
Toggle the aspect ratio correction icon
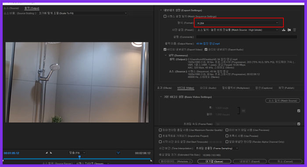coord(118,153)
